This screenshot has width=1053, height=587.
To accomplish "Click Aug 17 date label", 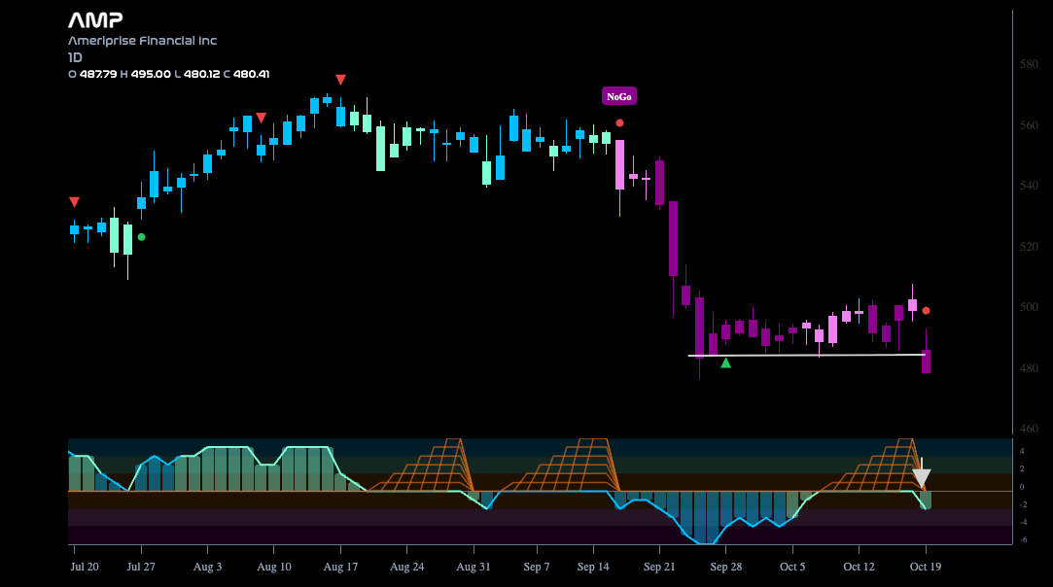I will 340,567.
